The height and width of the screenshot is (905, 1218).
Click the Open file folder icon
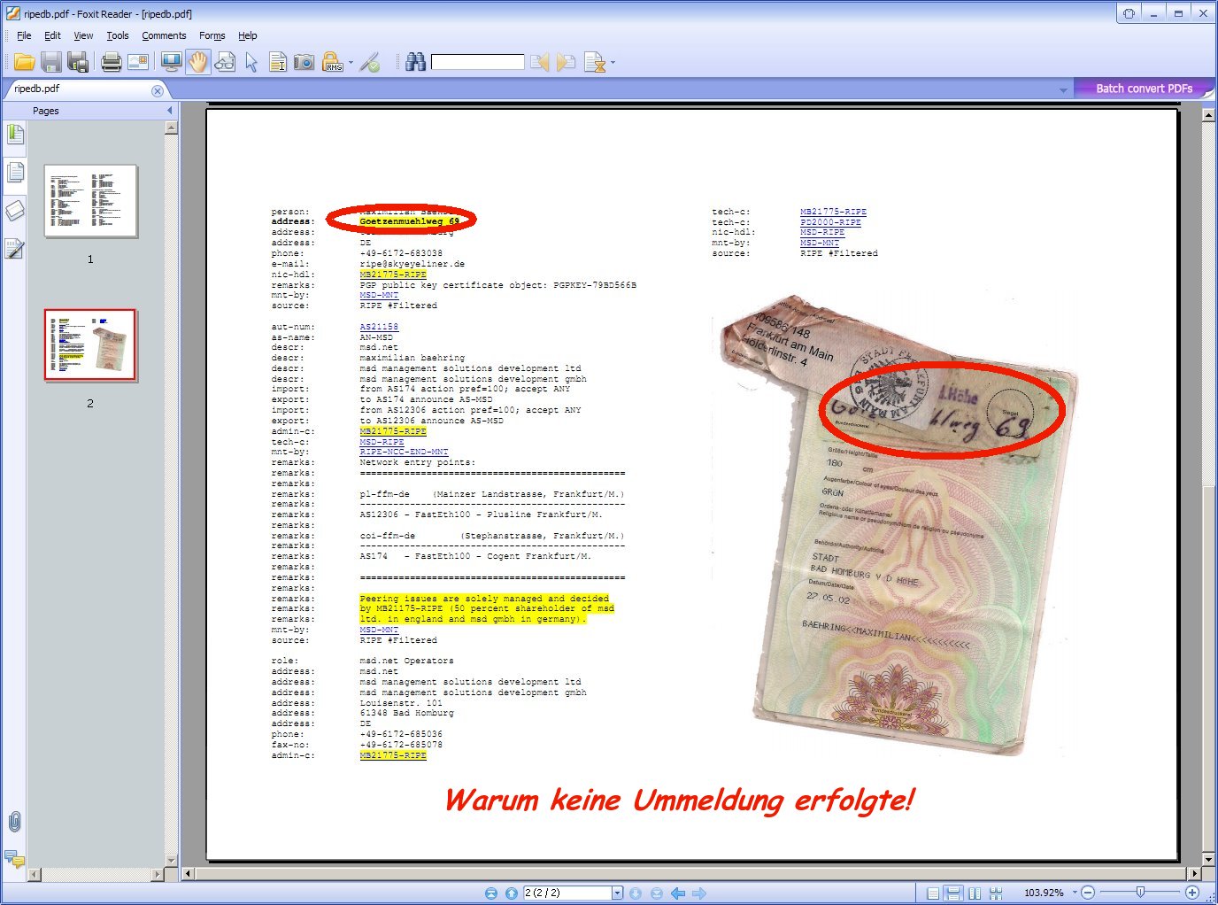click(24, 62)
